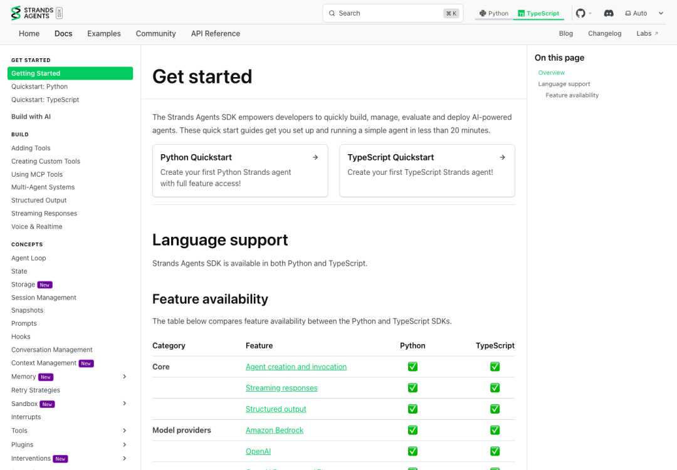Expand the Sandbox sidebar section

coord(124,404)
